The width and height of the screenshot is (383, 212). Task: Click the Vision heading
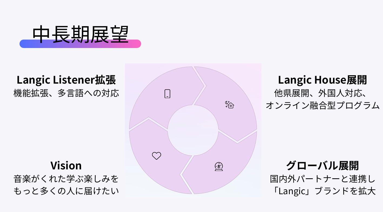click(66, 165)
